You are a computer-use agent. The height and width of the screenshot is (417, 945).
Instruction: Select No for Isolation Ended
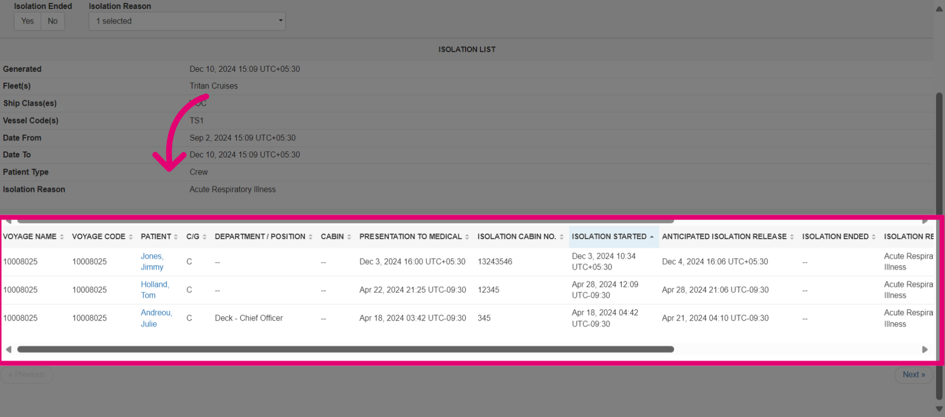tap(53, 21)
